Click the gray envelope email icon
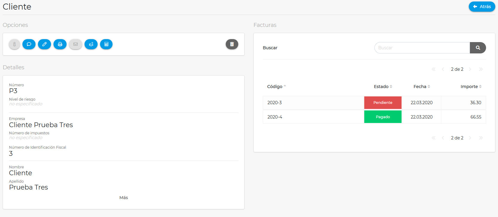This screenshot has width=498, height=217. pyautogui.click(x=76, y=44)
